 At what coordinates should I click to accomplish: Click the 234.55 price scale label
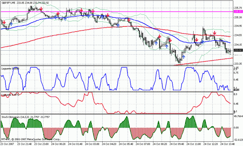pos(238,35)
